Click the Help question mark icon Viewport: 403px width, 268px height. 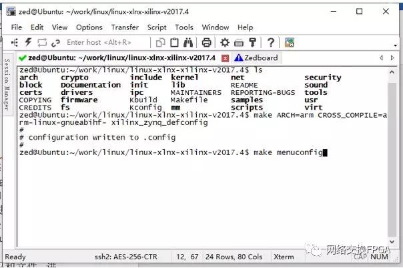(x=271, y=43)
